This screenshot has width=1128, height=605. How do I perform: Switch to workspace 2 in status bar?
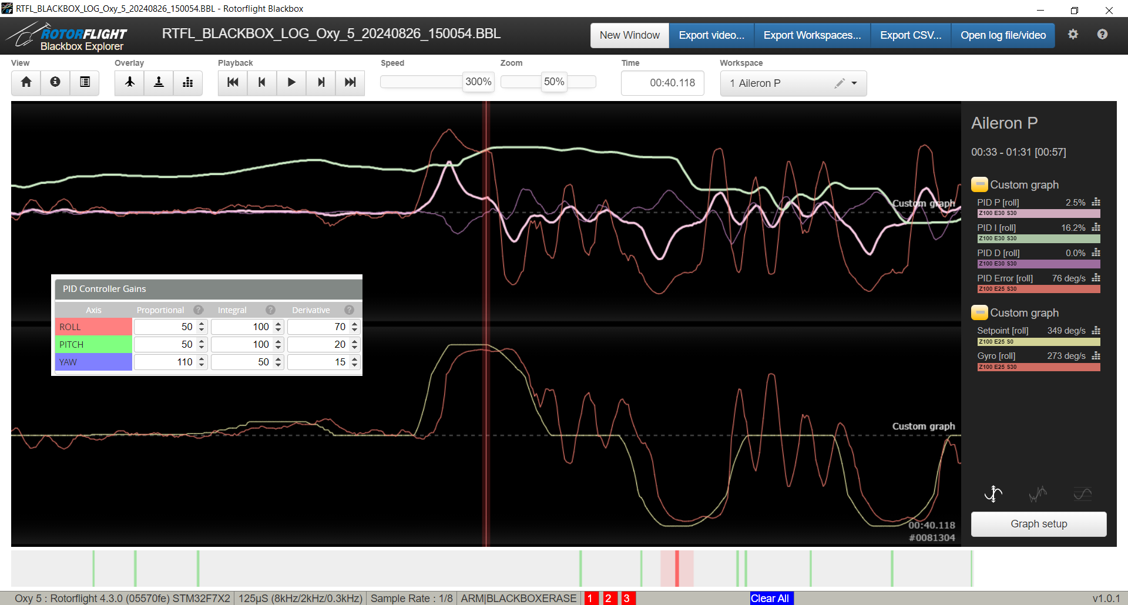[609, 598]
